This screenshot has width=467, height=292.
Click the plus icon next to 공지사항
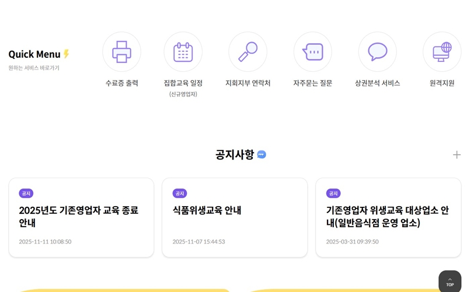(456, 155)
